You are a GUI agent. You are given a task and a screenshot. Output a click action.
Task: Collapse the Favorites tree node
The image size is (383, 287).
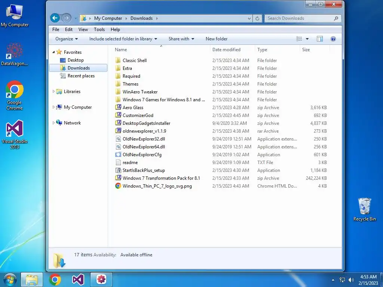53,52
